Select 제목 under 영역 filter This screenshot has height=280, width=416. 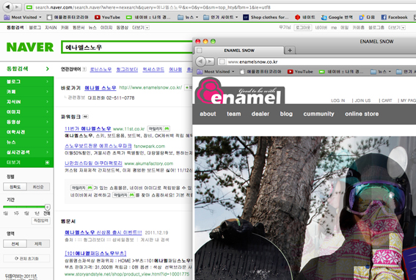click(x=38, y=243)
